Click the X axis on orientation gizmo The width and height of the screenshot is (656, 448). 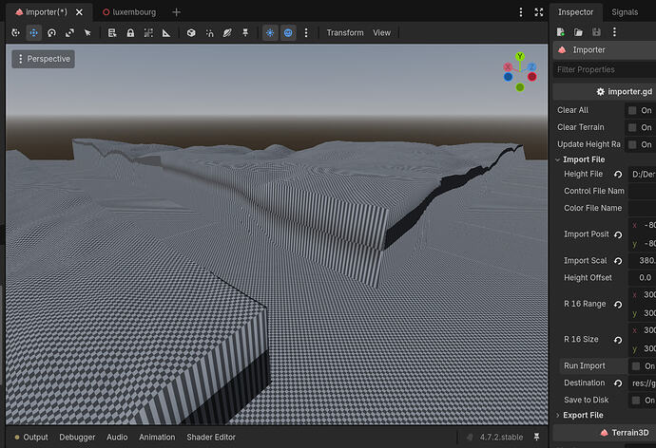click(508, 66)
